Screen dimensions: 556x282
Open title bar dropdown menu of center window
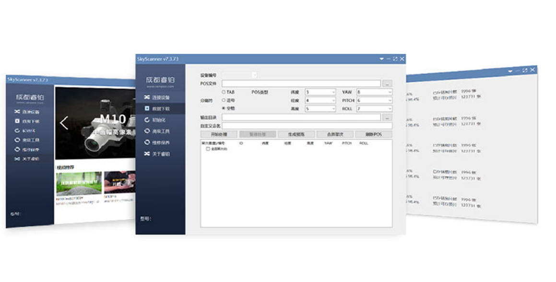(381, 59)
